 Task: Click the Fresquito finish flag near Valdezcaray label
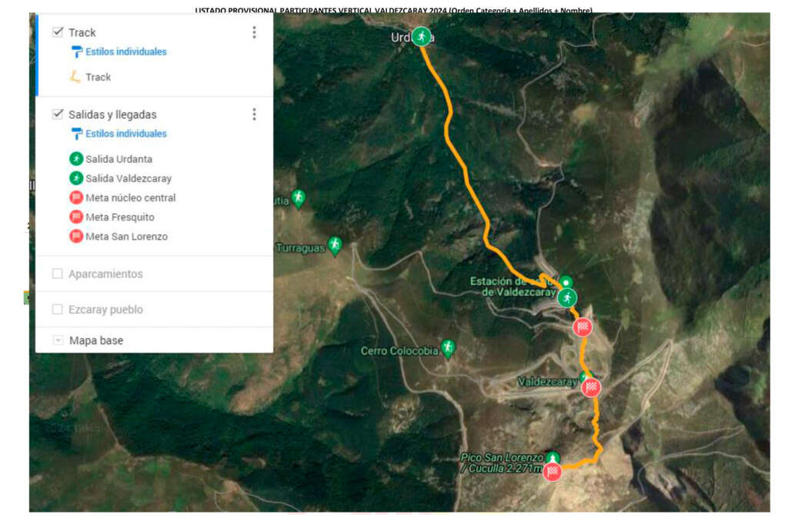pos(591,387)
